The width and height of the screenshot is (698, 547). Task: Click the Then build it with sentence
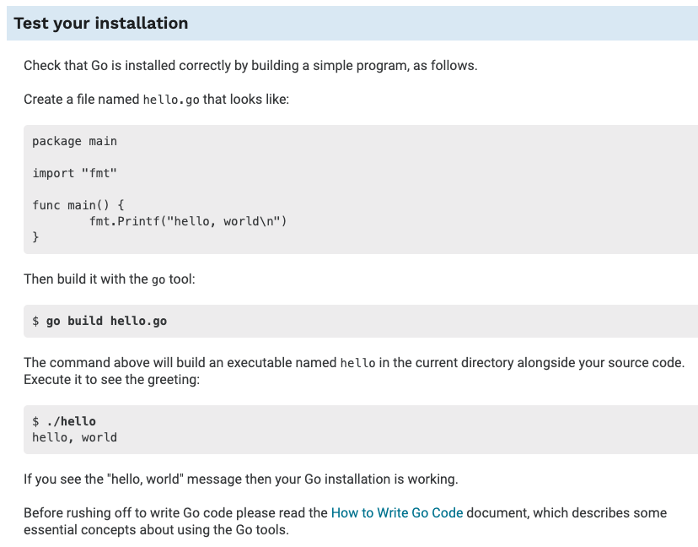[x=110, y=279]
